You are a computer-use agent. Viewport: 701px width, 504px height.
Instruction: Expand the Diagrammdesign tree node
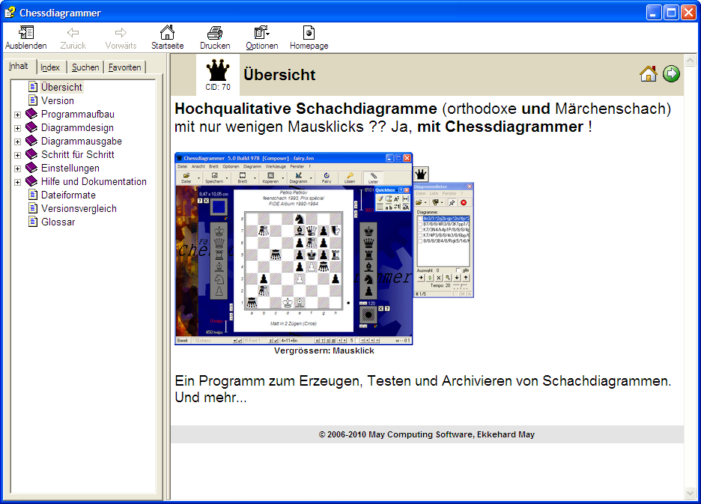click(17, 128)
